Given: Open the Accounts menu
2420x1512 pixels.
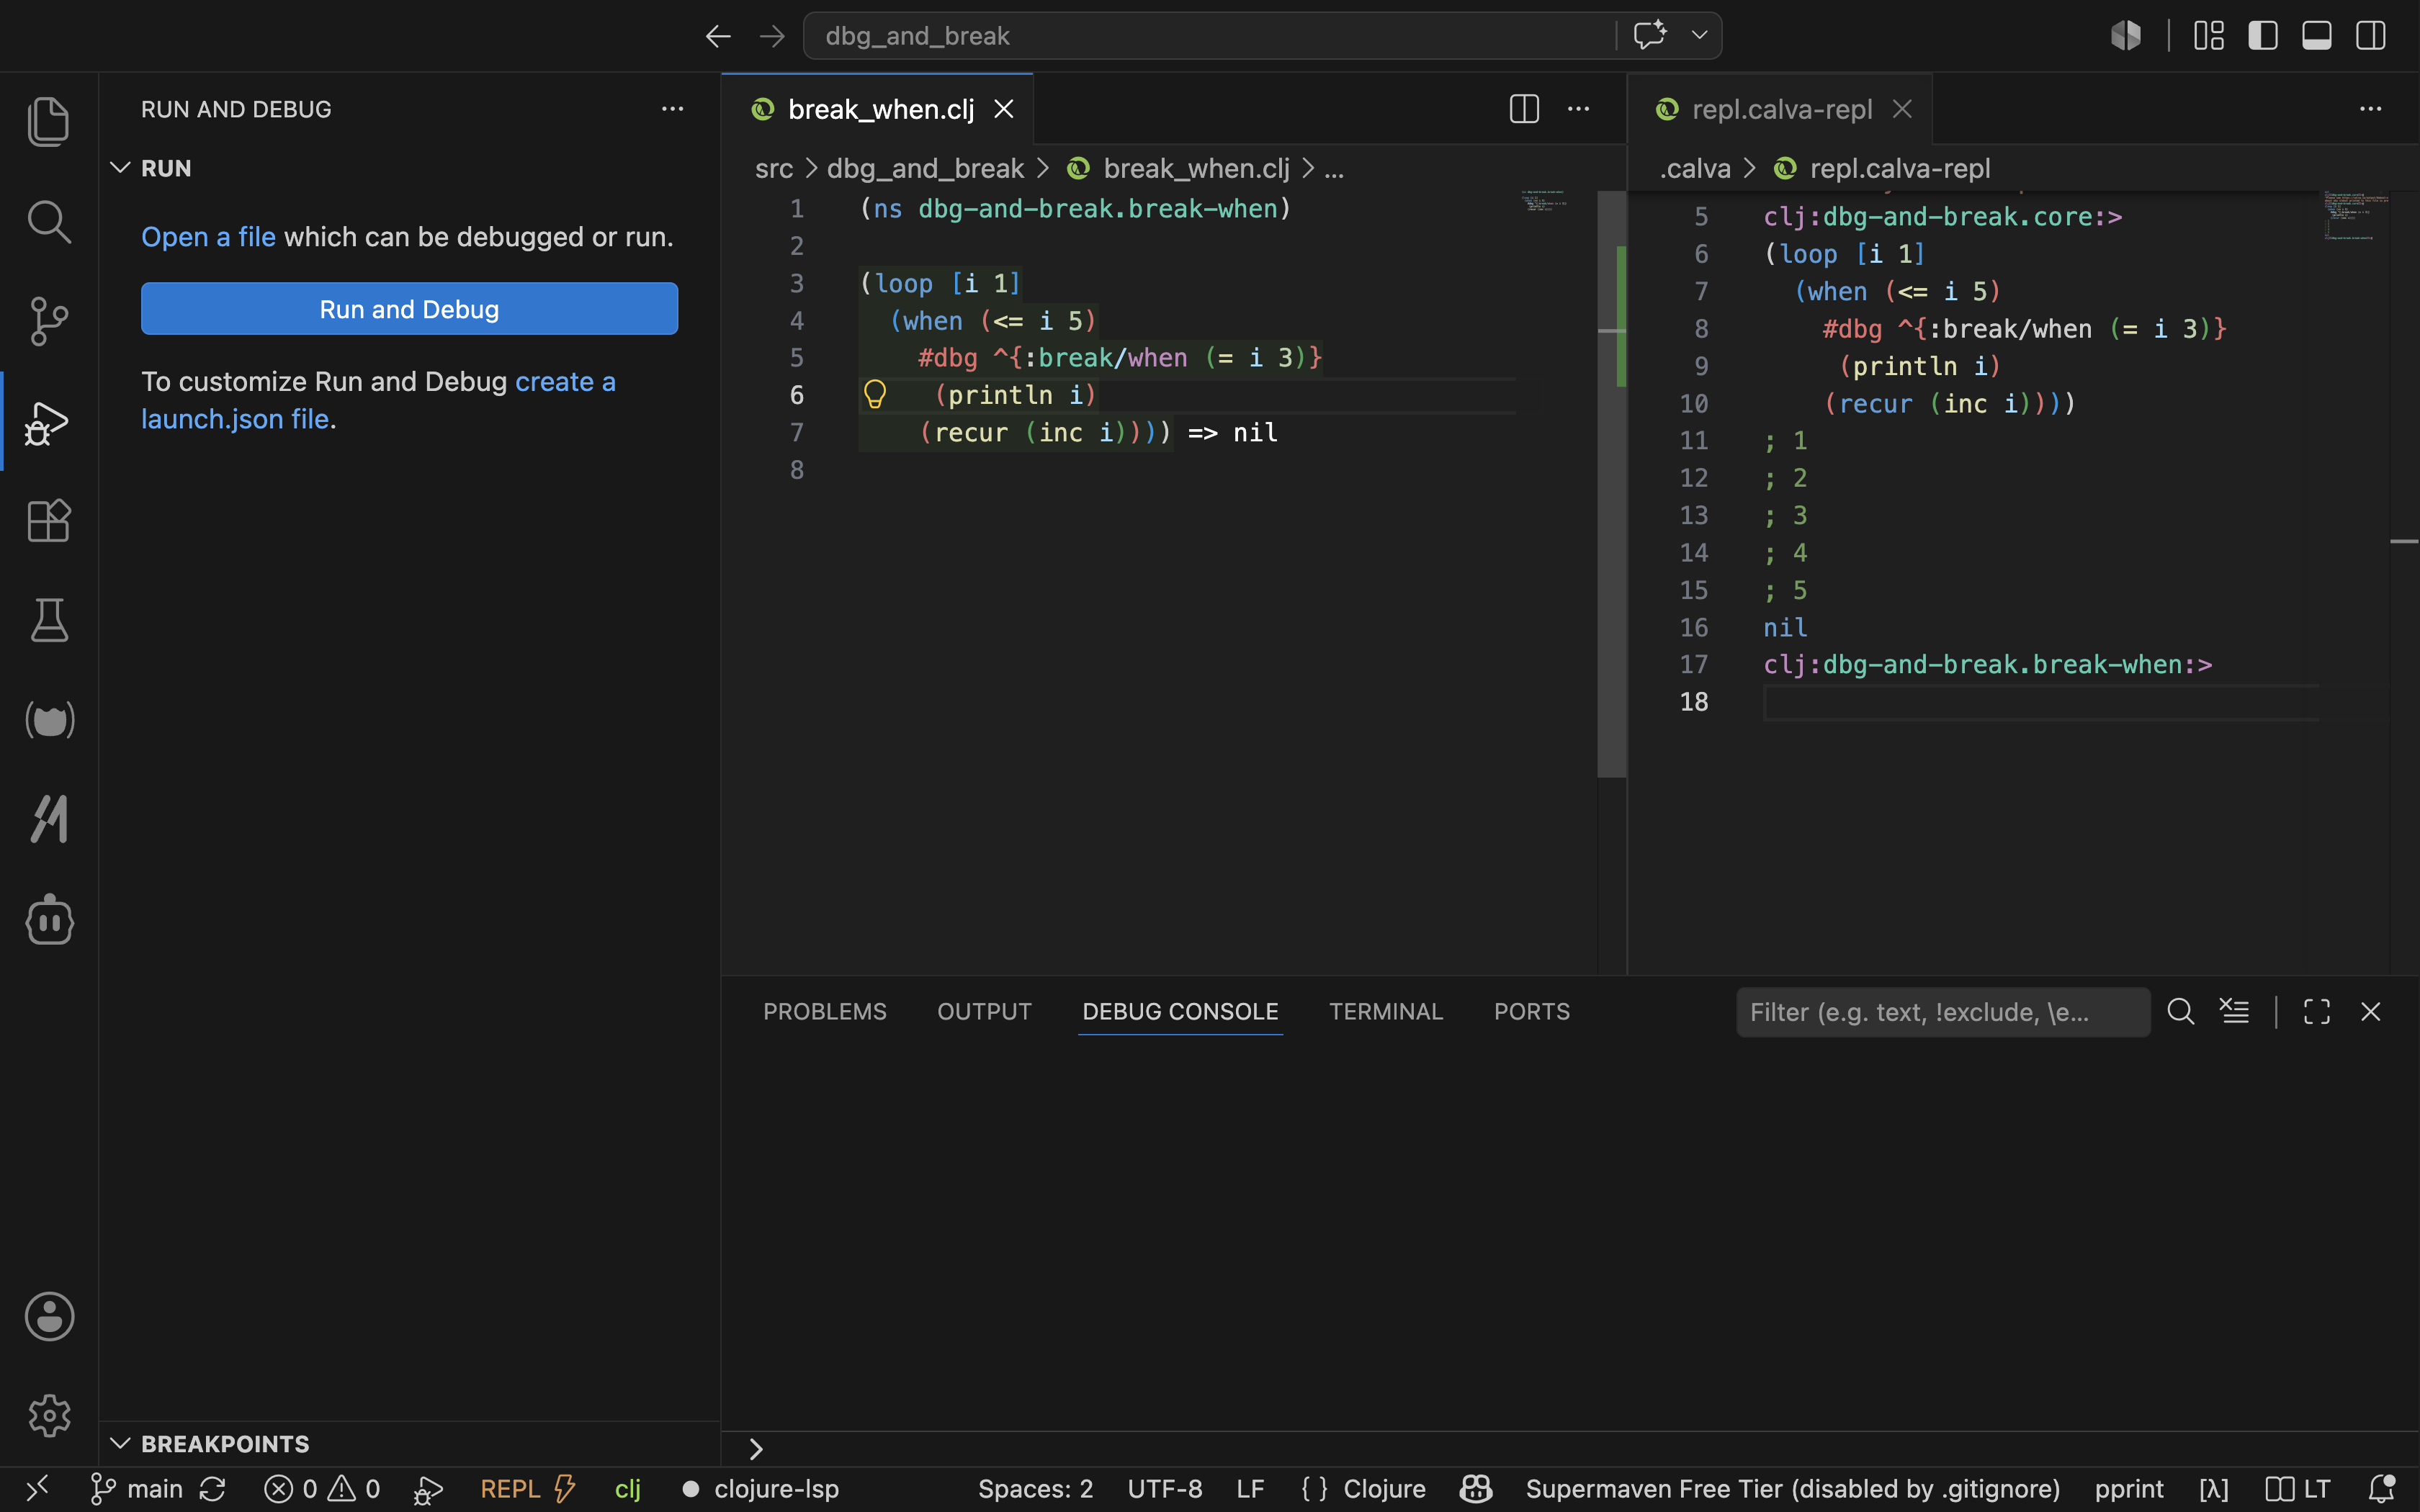Looking at the screenshot, I should 48,1316.
